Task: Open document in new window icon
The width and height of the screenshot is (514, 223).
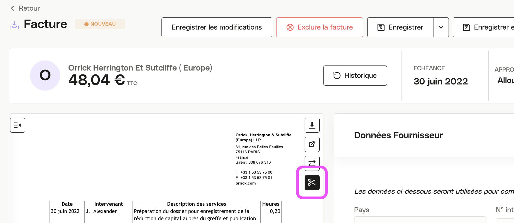Action: [312, 144]
